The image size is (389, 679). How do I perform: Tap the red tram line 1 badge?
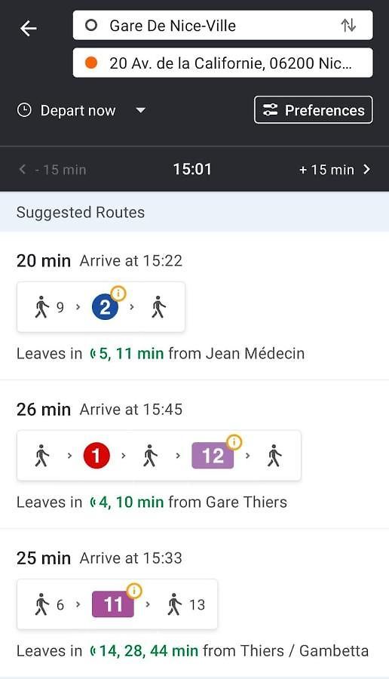pos(96,456)
